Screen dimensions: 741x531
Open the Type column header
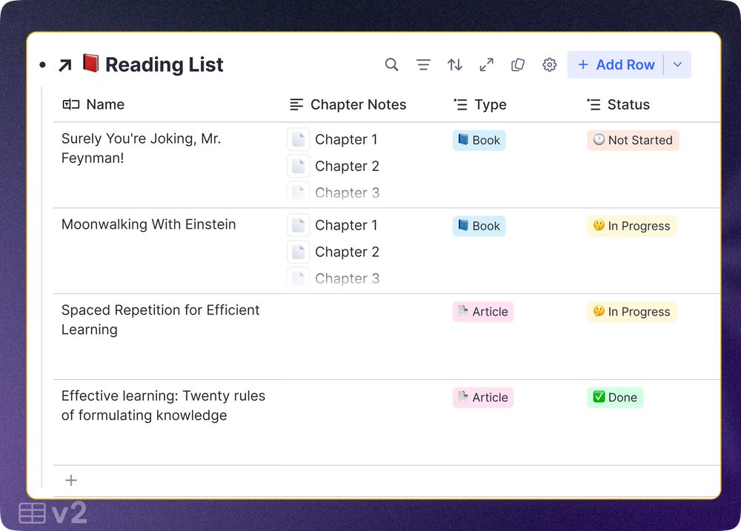pyautogui.click(x=479, y=104)
